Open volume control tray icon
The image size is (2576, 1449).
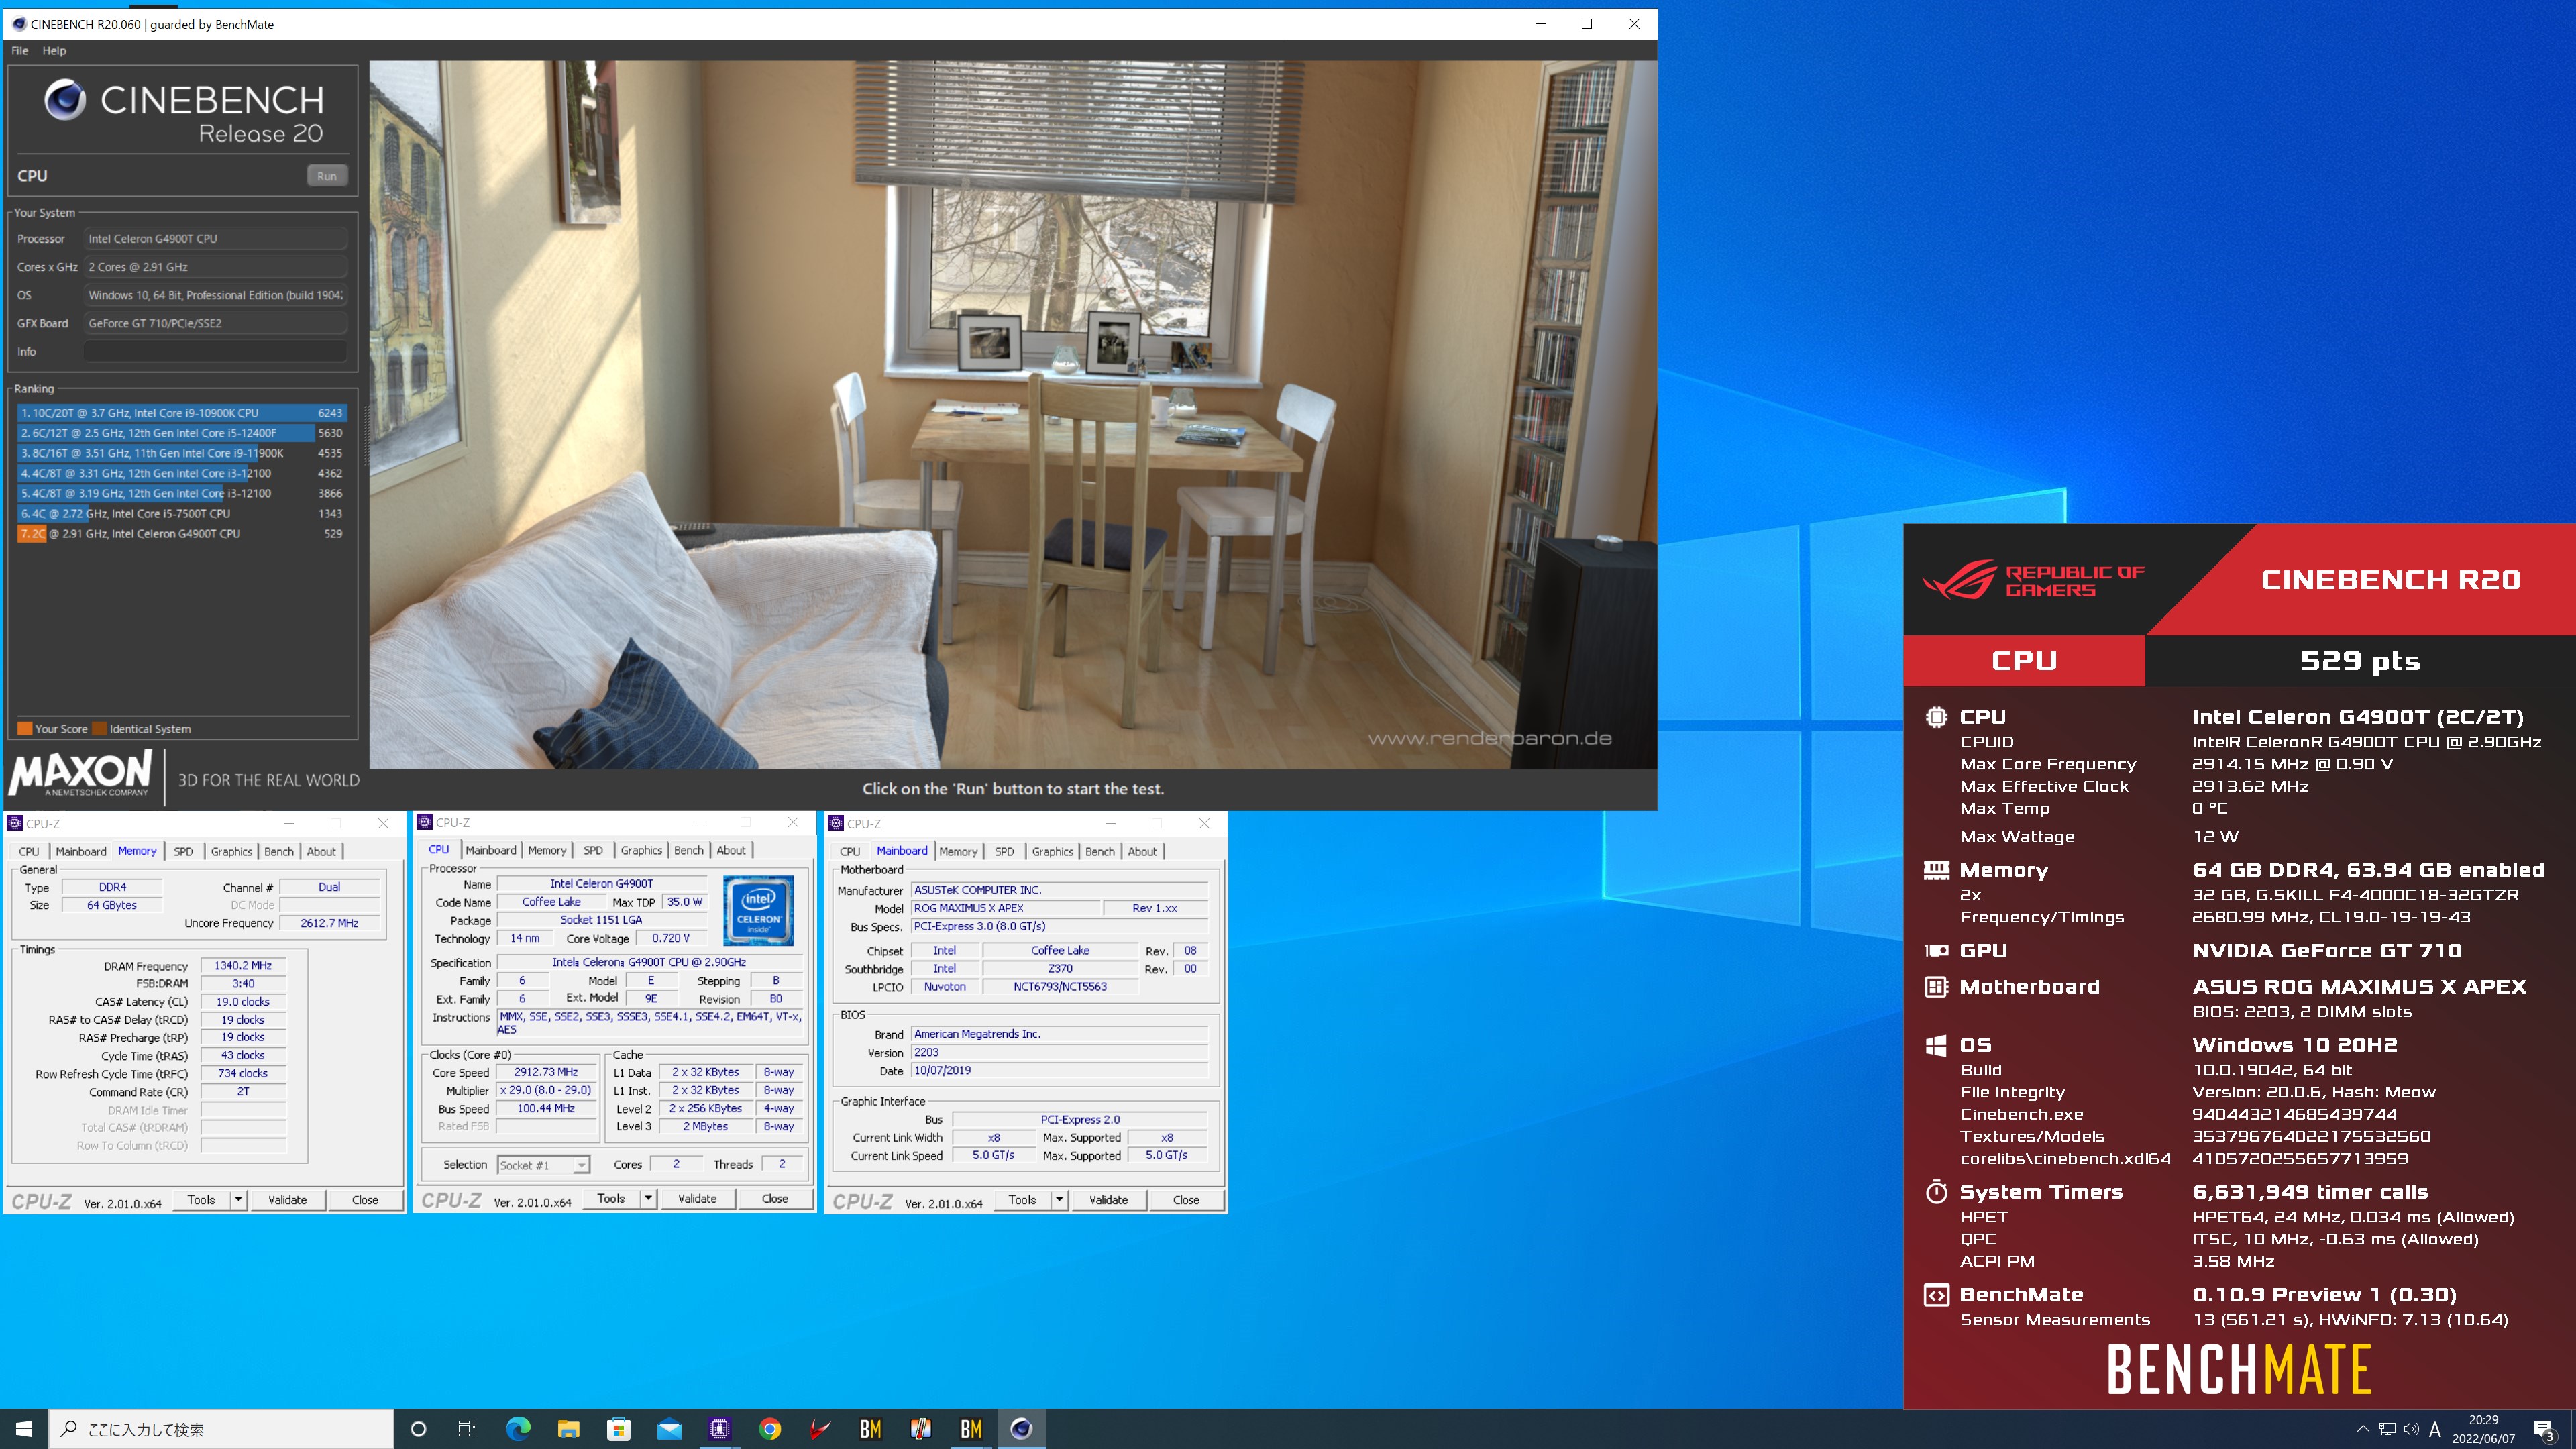(2411, 1429)
